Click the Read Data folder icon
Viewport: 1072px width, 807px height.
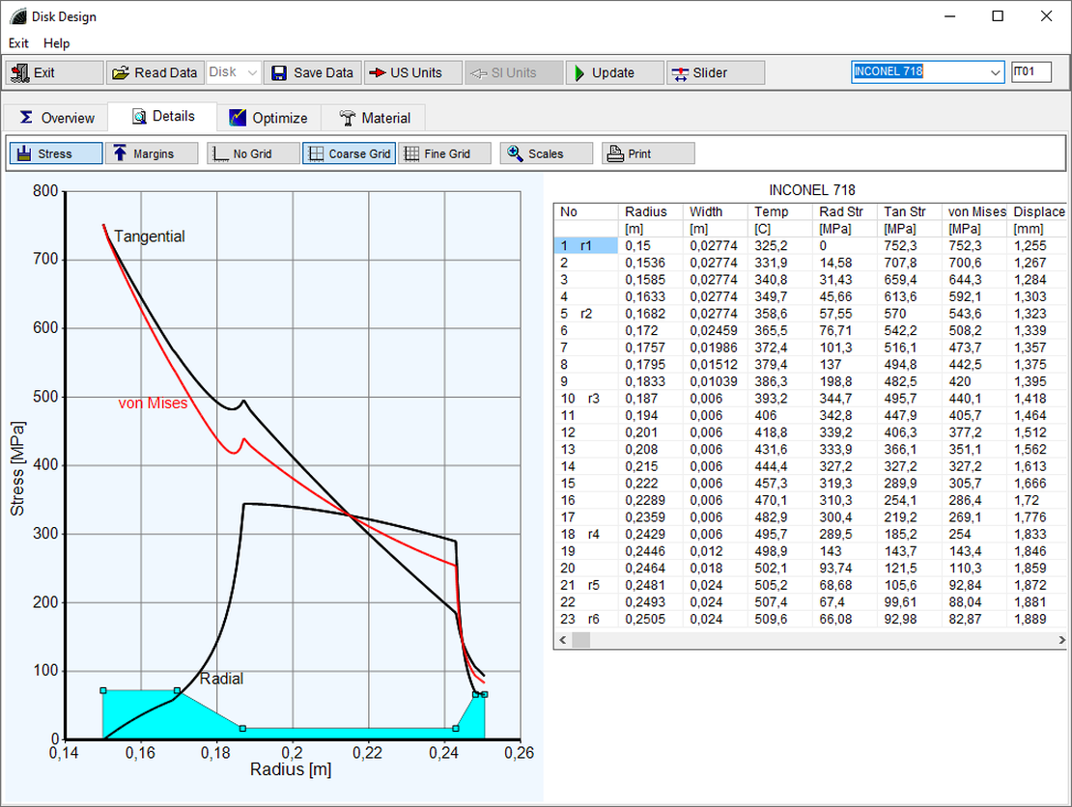121,72
